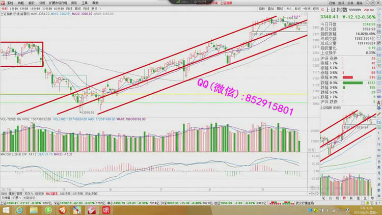Click the 标记 mark button
This screenshot has height=215, width=382.
(297, 9)
